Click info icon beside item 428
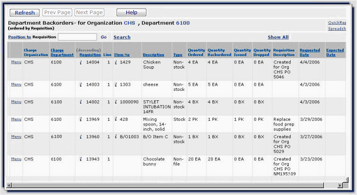Screen dimensions: 357x195 click(x=116, y=119)
